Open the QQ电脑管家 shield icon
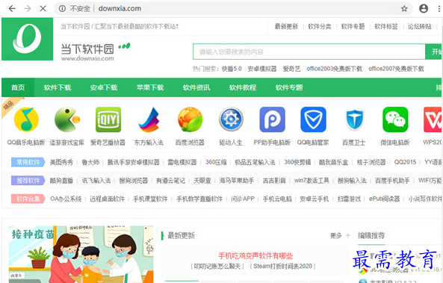 click(313, 119)
